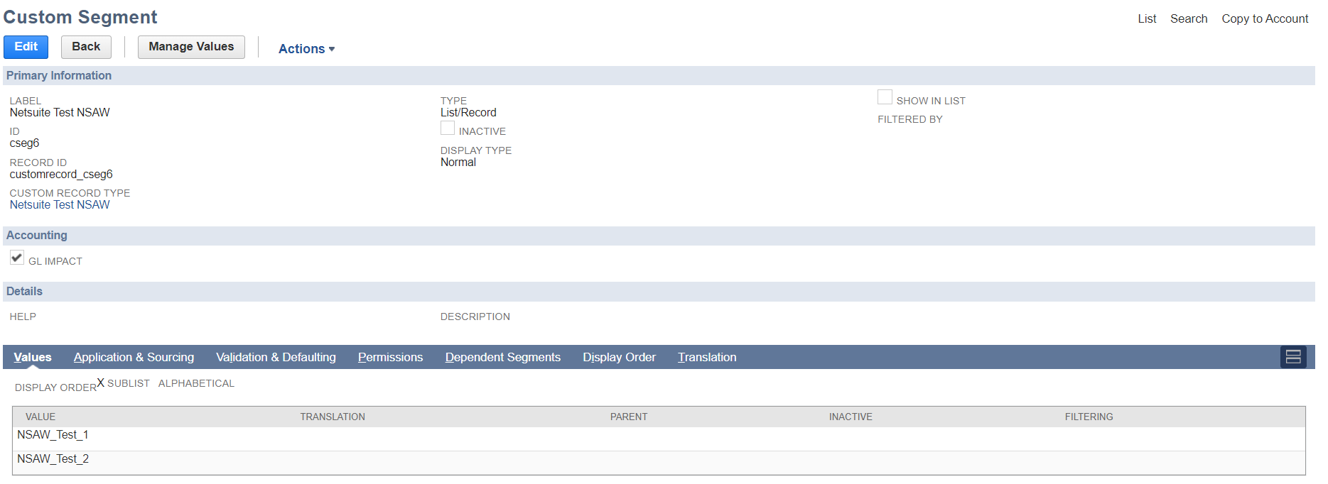Viewport: 1328px width, 484px height.
Task: Open Netsuite Test NSAW custom record type link
Action: click(60, 205)
